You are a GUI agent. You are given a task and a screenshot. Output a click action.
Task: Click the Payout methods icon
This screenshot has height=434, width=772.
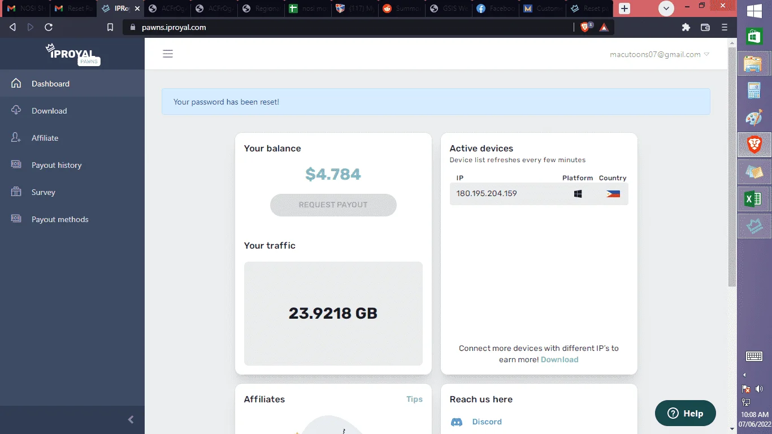coord(16,219)
